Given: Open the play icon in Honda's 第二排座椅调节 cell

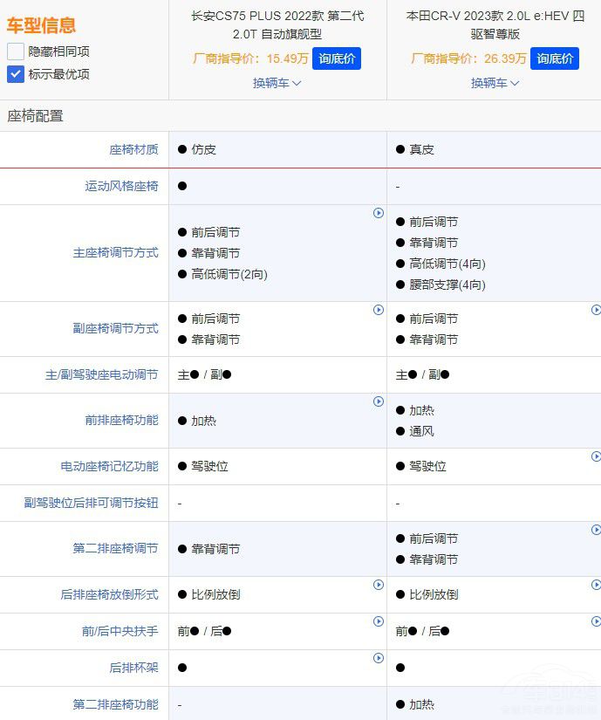Looking at the screenshot, I should click(596, 530).
